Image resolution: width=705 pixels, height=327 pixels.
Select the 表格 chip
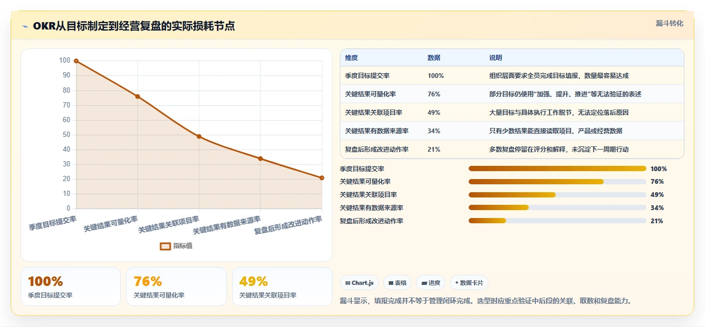tap(397, 283)
